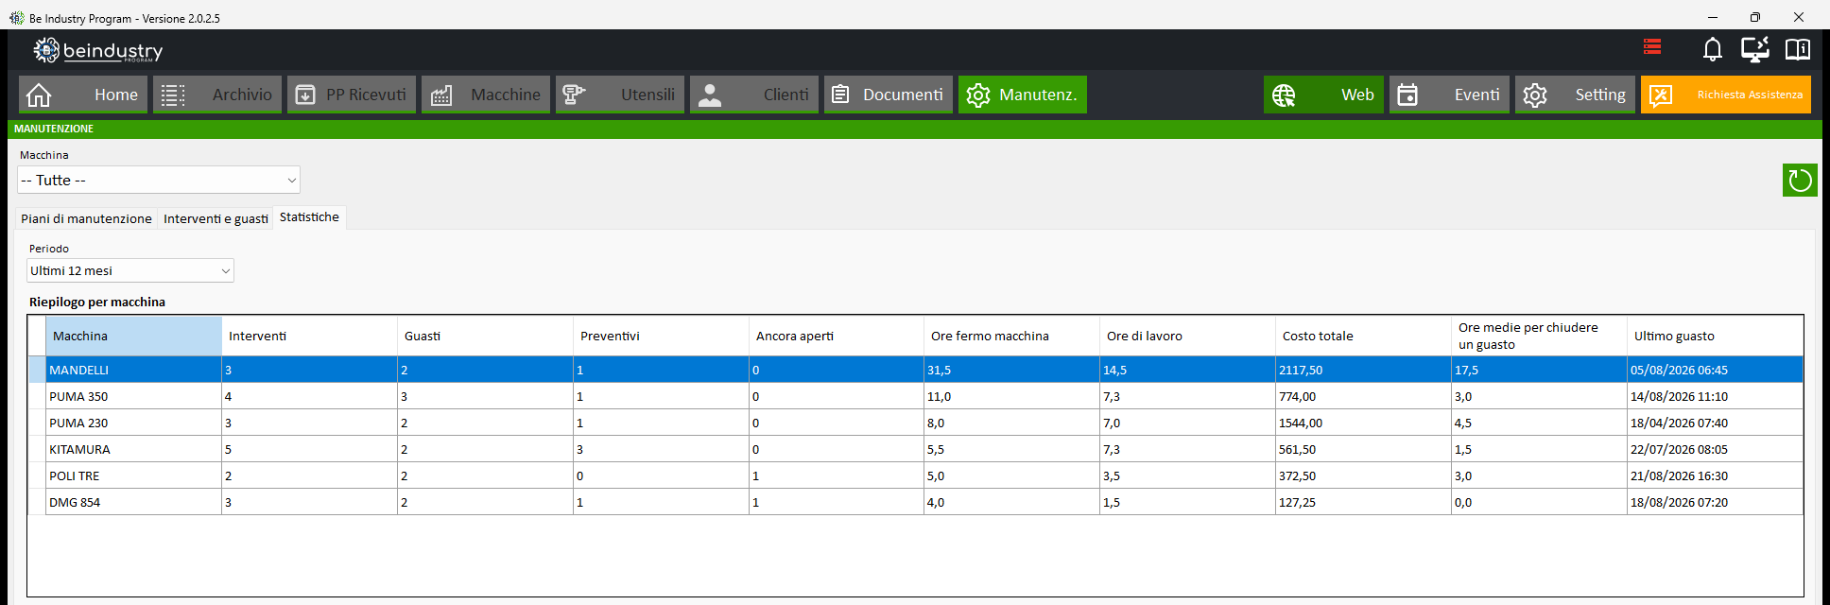
Task: Sort by Preventivi column header
Action: click(661, 336)
